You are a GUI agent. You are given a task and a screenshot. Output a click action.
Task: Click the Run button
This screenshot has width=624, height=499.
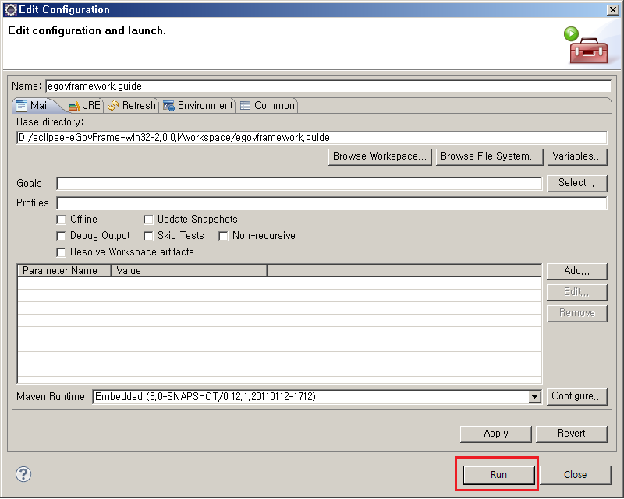[498, 474]
